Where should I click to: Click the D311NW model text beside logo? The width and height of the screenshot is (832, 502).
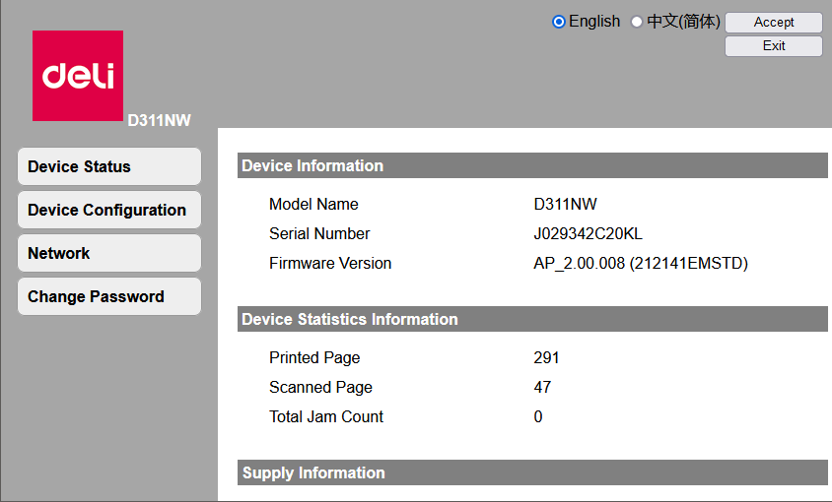(x=159, y=120)
